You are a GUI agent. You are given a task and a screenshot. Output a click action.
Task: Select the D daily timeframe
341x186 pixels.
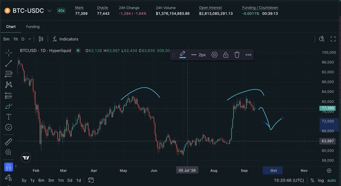[x=23, y=39]
